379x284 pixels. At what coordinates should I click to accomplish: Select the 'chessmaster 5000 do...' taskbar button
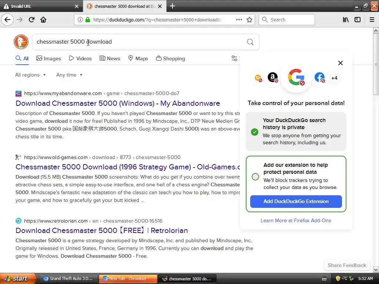coord(187,279)
